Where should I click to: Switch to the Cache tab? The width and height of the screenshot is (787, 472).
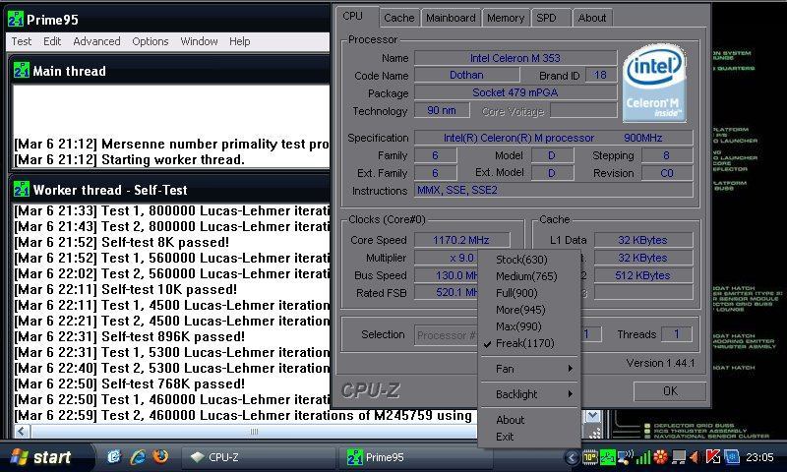399,18
